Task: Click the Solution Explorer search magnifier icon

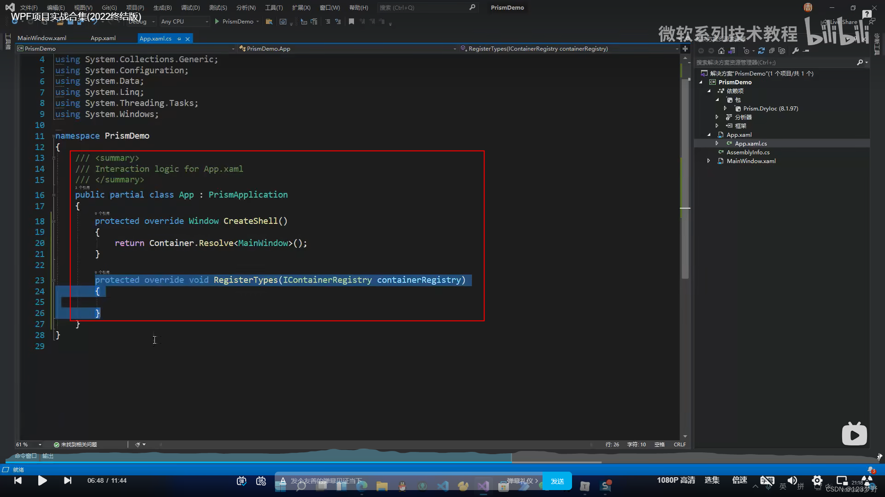Action: [x=860, y=62]
